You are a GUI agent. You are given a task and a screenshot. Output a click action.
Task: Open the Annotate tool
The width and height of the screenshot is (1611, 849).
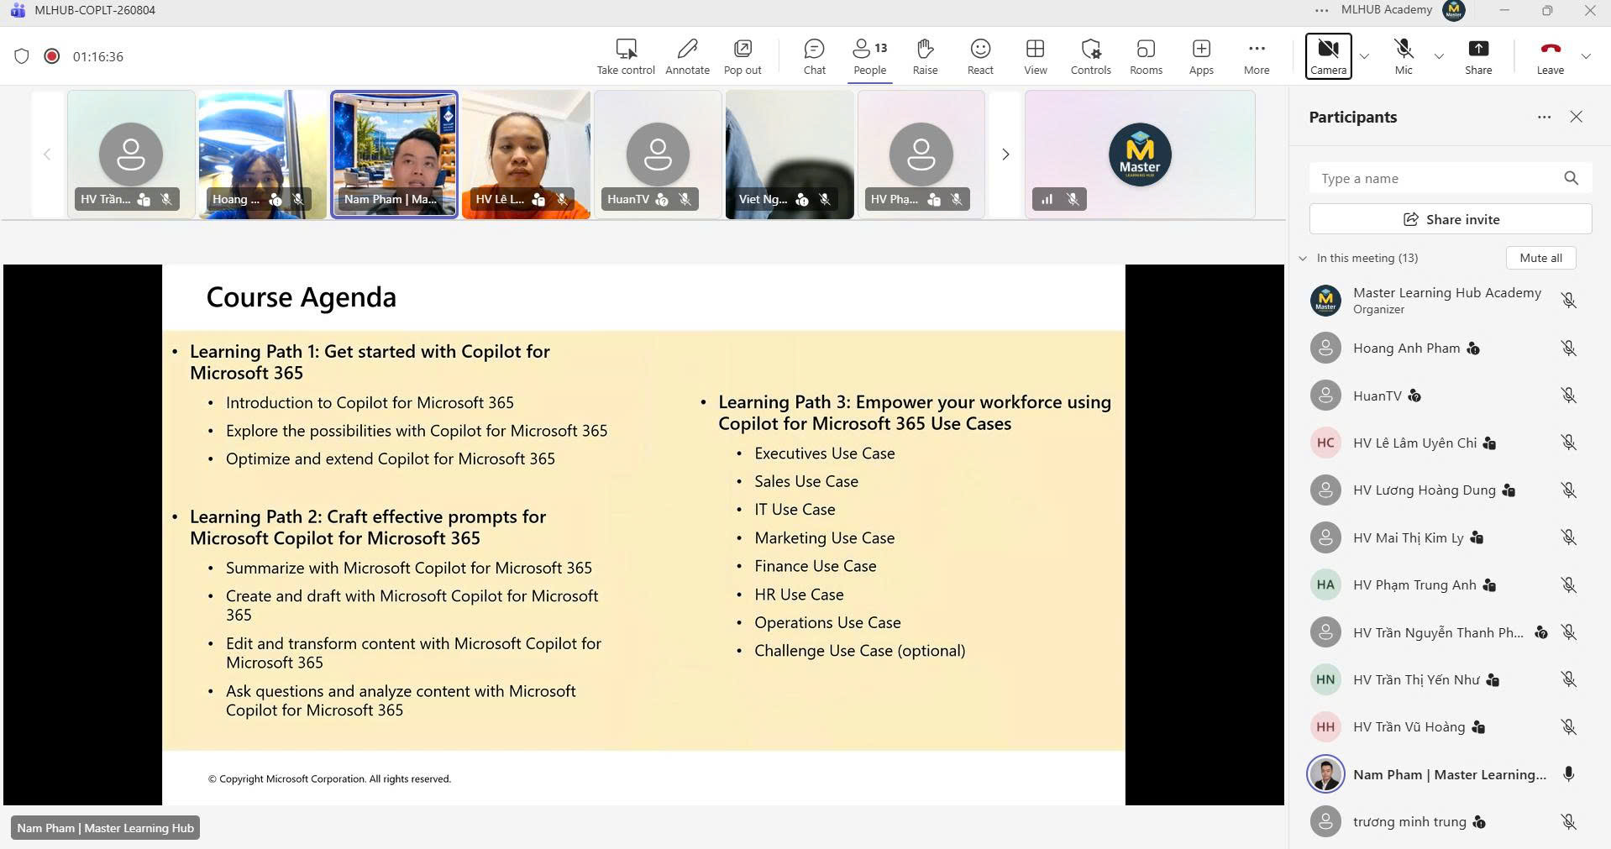click(687, 56)
